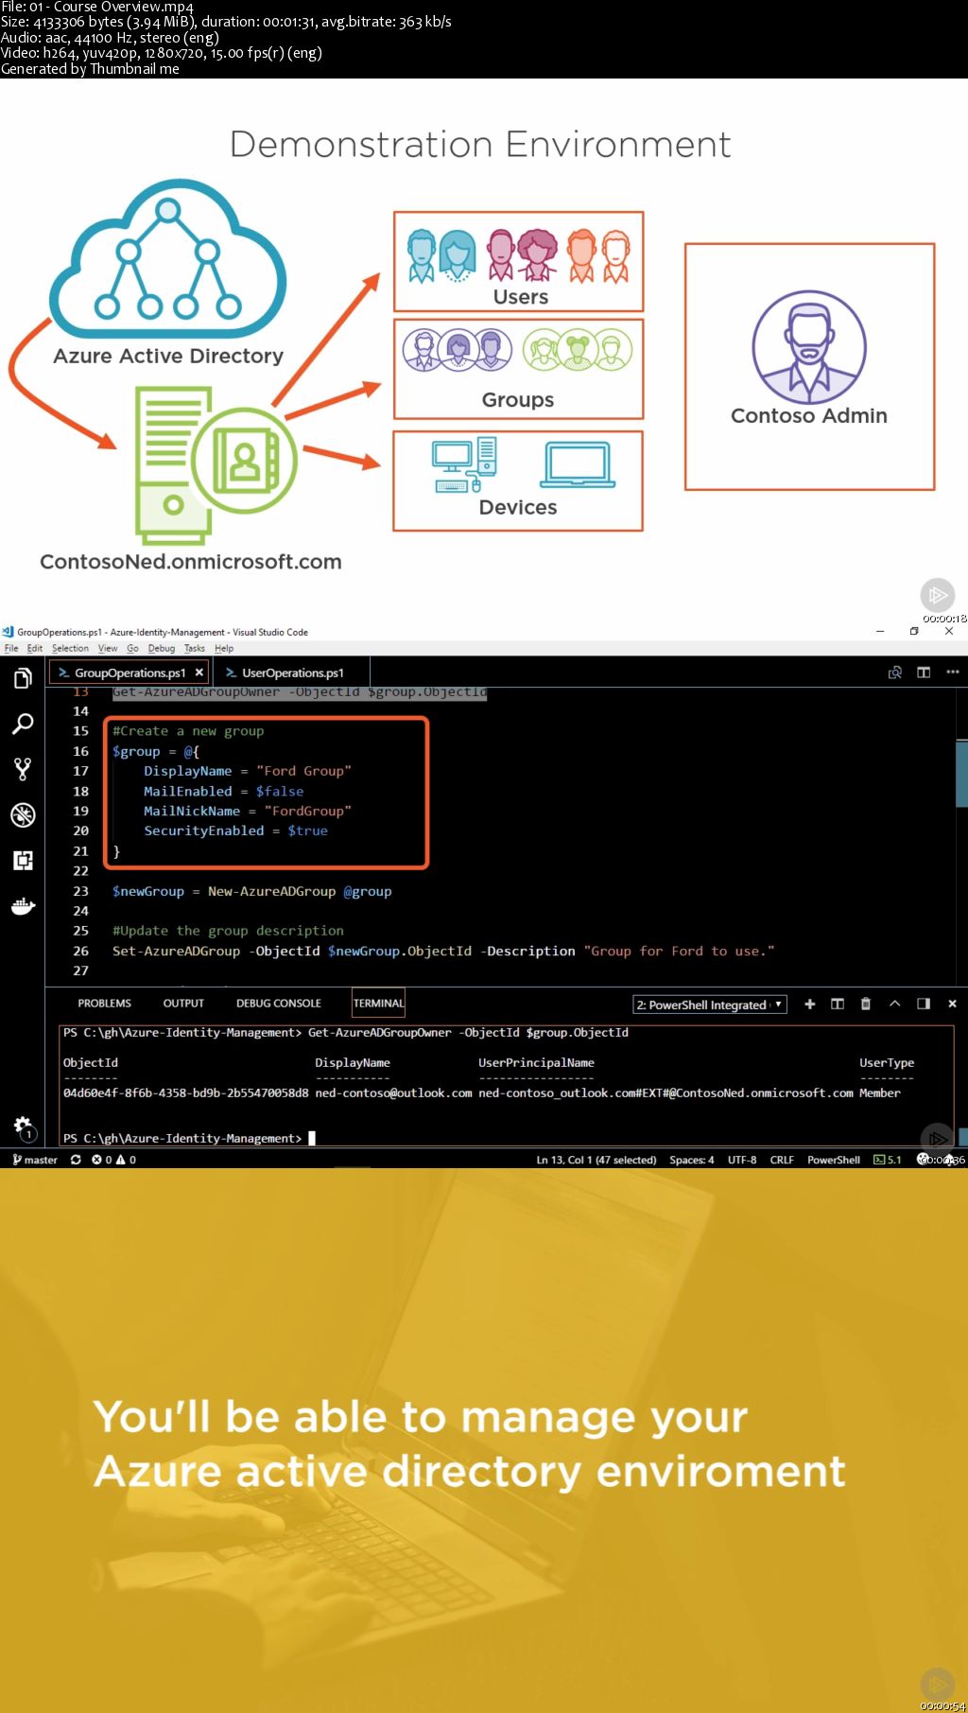968x1713 pixels.
Task: Open the Help menu
Action: (x=224, y=648)
